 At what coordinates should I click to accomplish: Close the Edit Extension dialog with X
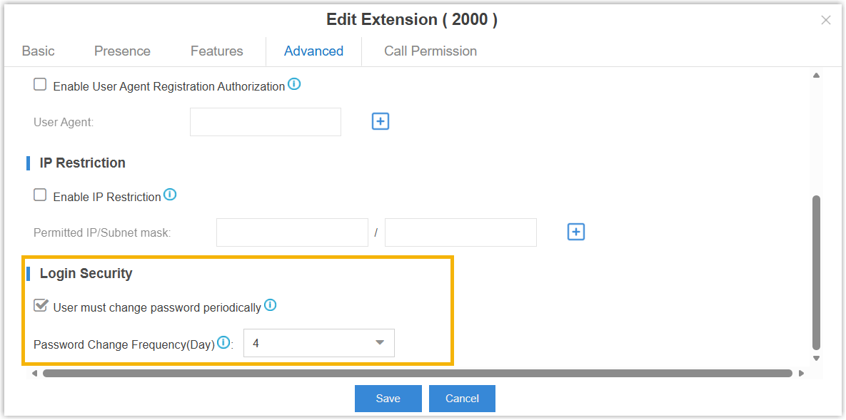point(826,20)
